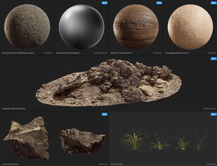
Task: Click the NEW badge on Mud Tire Tracks
Action: pyautogui.click(x=159, y=3)
